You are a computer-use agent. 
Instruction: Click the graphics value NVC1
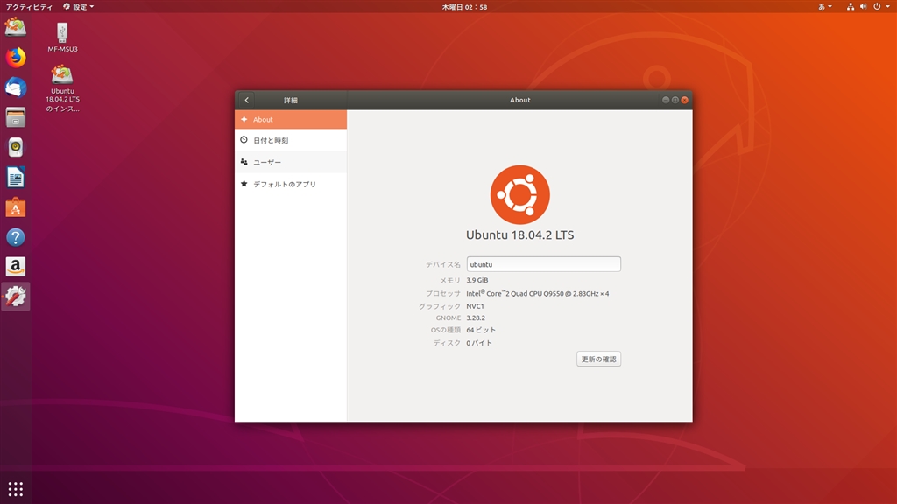click(x=475, y=306)
